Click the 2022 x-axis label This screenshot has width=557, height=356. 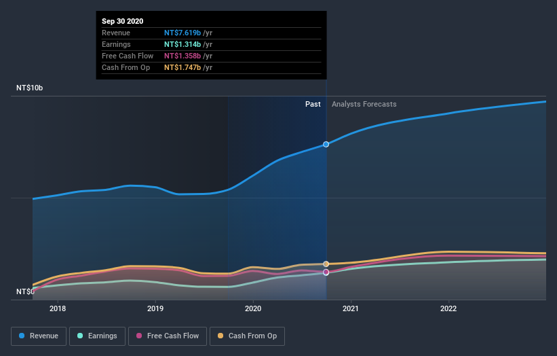(448, 308)
